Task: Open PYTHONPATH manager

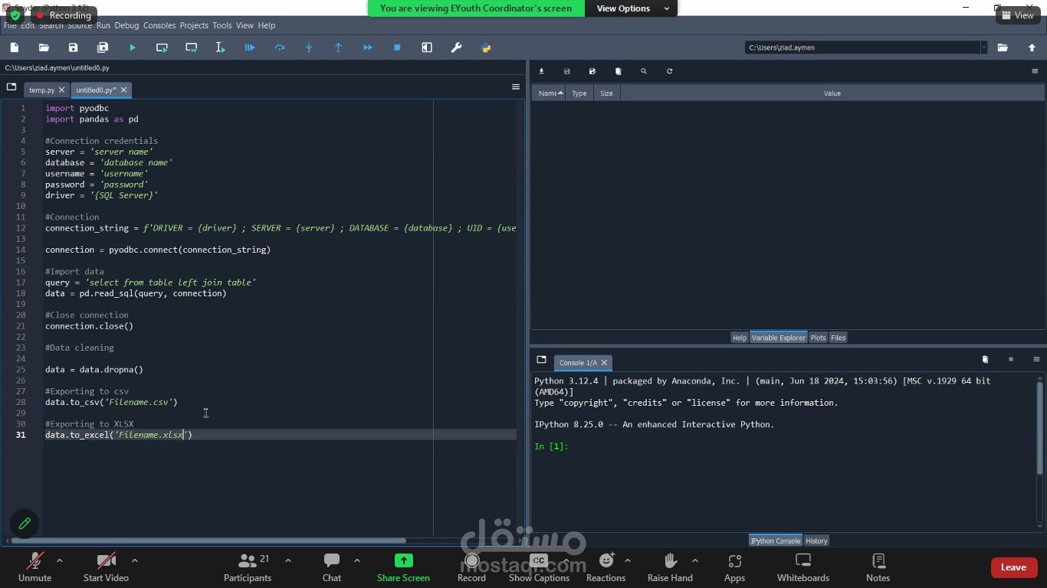Action: [486, 47]
